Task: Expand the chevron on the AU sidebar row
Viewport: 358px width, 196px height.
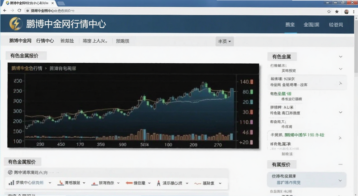Action: (341, 112)
